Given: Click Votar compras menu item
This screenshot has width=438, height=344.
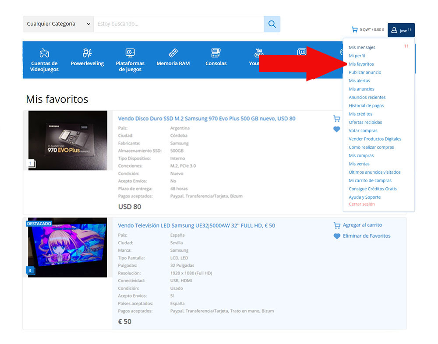Looking at the screenshot, I should pos(363,131).
